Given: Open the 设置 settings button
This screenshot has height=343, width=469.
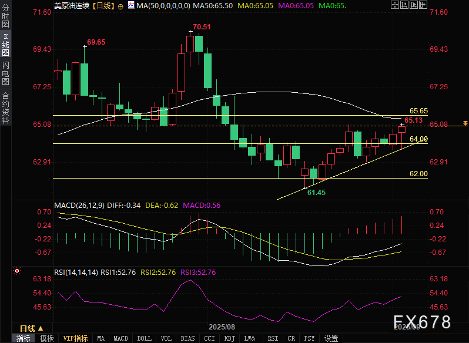Looking at the screenshot, I should 331,338.
